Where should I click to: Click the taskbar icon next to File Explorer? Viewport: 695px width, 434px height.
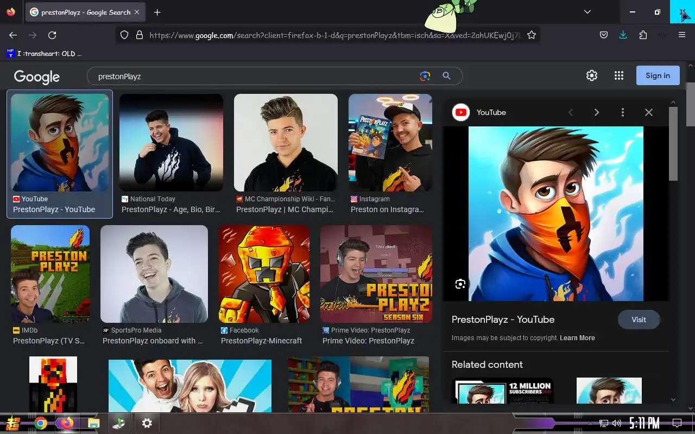(119, 423)
